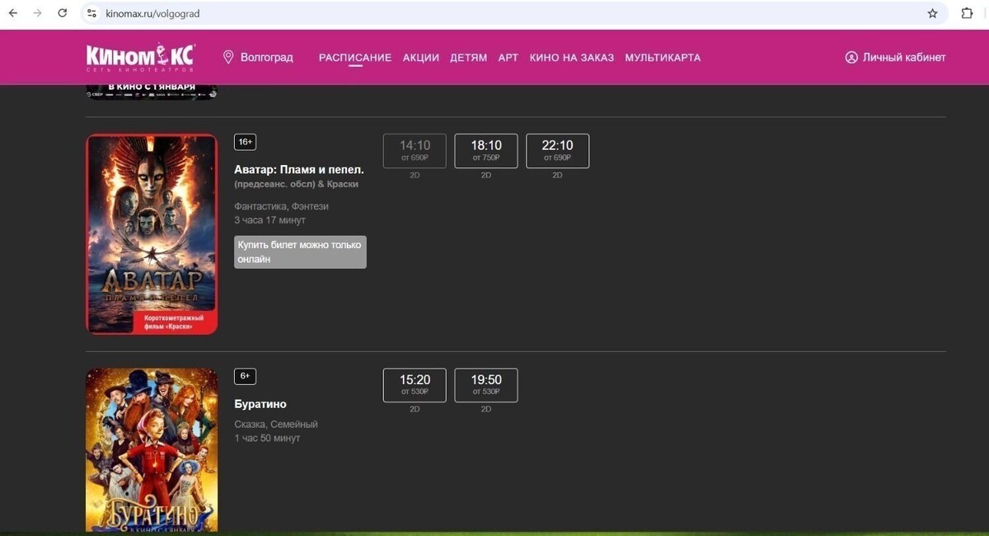Click the 6+ age rating badge
The width and height of the screenshot is (989, 536).
245,376
